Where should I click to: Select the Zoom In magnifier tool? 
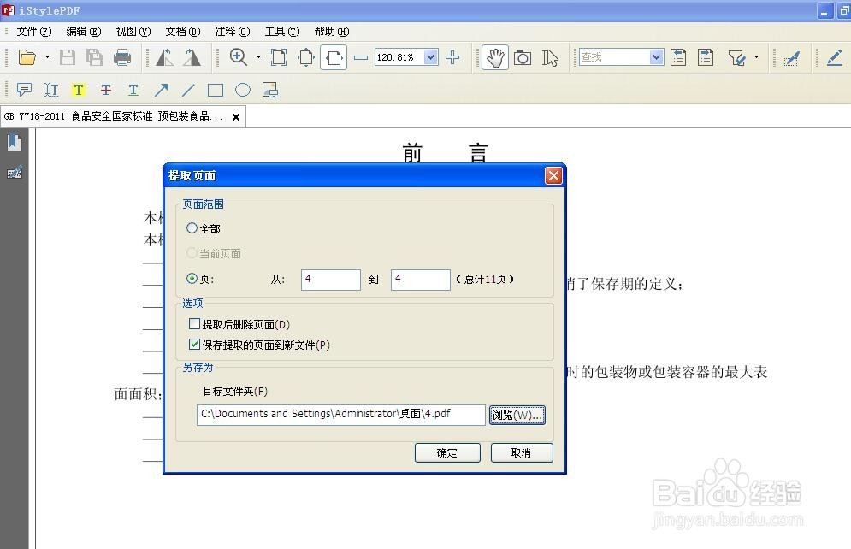(239, 57)
